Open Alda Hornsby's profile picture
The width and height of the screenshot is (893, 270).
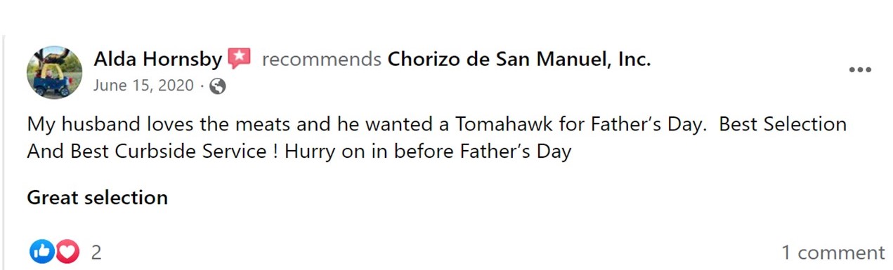(54, 72)
